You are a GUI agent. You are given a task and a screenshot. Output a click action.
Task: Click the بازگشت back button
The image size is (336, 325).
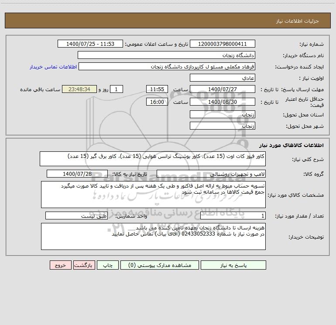pos(84,265)
